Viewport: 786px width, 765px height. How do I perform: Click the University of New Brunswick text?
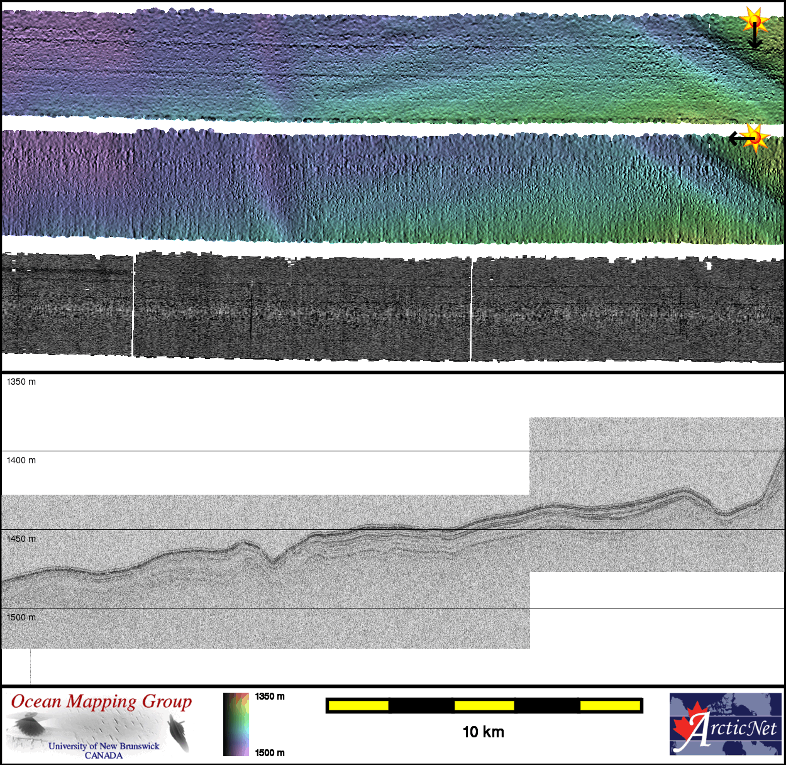tap(104, 746)
